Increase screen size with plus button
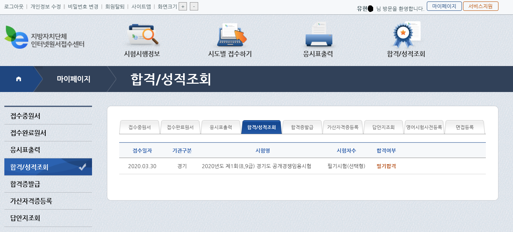This screenshot has height=232, width=513. (183, 6)
